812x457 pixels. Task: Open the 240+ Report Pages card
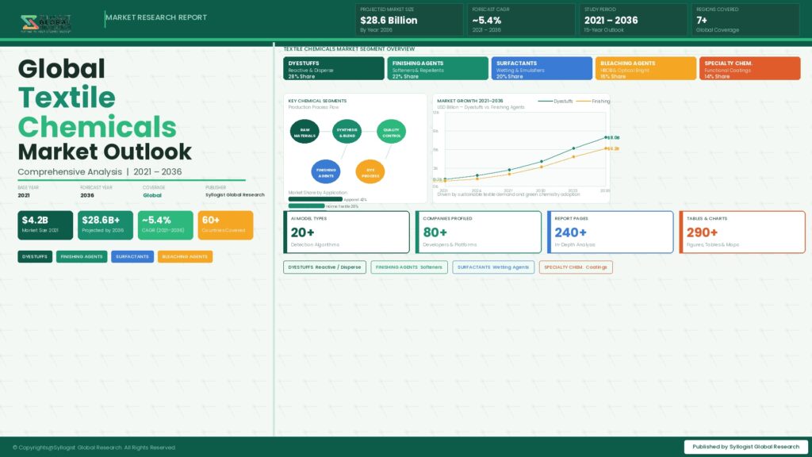click(x=610, y=232)
